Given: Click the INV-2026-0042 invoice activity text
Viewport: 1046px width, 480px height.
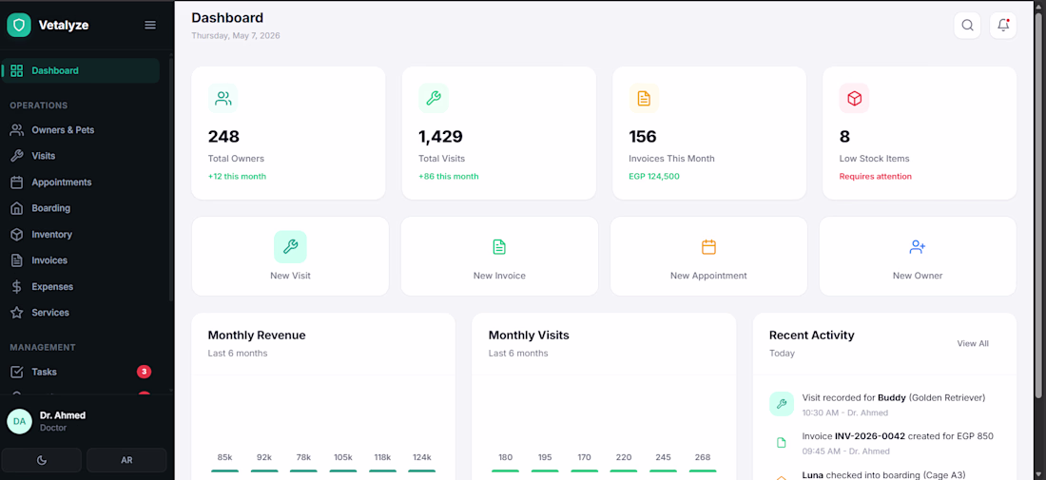Looking at the screenshot, I should [898, 436].
